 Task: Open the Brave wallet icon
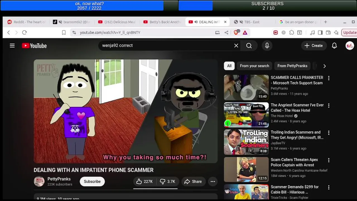328,33
